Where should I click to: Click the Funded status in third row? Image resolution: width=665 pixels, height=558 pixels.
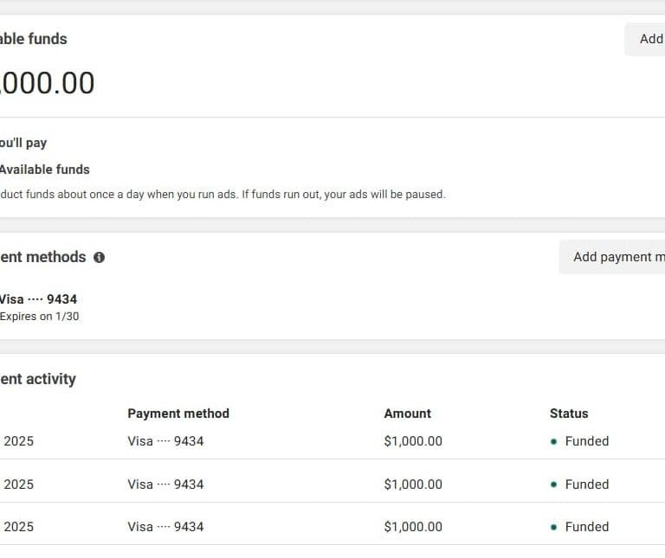(x=586, y=527)
